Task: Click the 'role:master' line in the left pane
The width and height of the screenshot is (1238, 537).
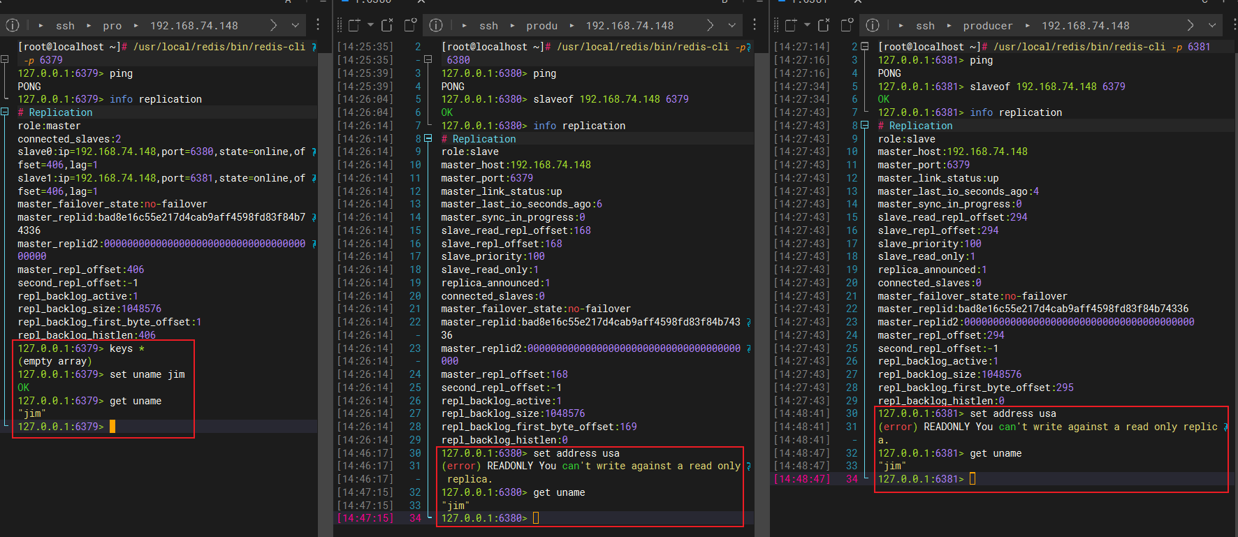Action: point(49,126)
